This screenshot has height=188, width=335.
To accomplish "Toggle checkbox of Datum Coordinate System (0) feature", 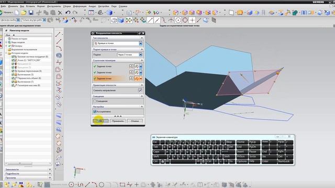I will (13, 57).
